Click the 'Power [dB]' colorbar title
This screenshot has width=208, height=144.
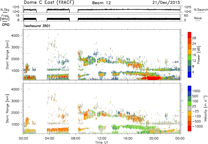(x=198, y=55)
